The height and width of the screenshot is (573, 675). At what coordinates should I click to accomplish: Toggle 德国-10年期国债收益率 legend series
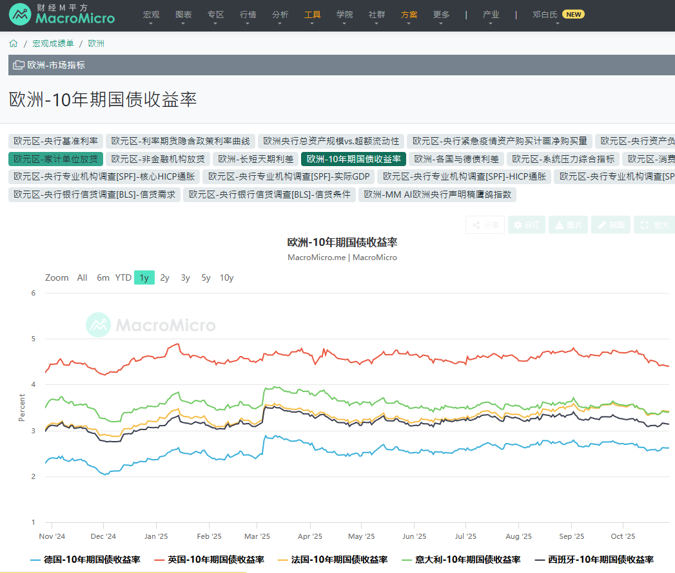click(85, 560)
